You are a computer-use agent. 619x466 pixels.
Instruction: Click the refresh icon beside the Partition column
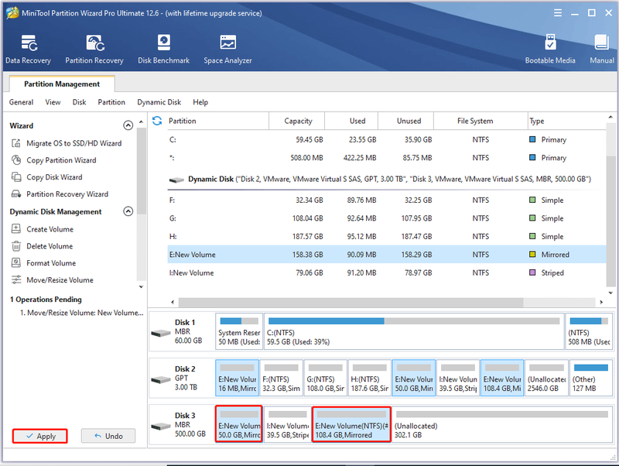click(x=157, y=121)
